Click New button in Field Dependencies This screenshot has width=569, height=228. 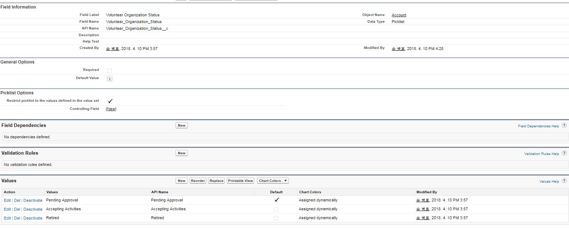[182, 126]
